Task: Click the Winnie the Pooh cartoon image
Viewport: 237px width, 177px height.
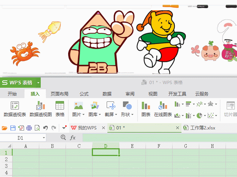Action: (161, 42)
